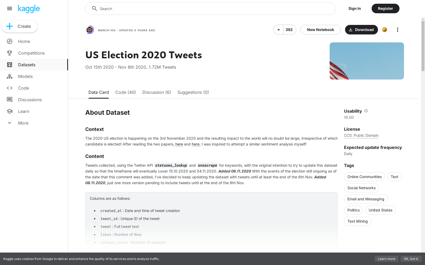This screenshot has width=425, height=265.
Task: Open the Create menu button
Action: [20, 26]
